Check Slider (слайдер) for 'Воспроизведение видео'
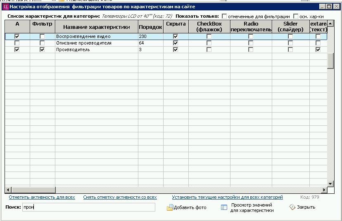Viewport: 342px width, 221px height. tap(290, 36)
